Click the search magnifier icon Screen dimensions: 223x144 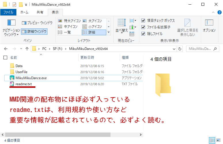215,49
